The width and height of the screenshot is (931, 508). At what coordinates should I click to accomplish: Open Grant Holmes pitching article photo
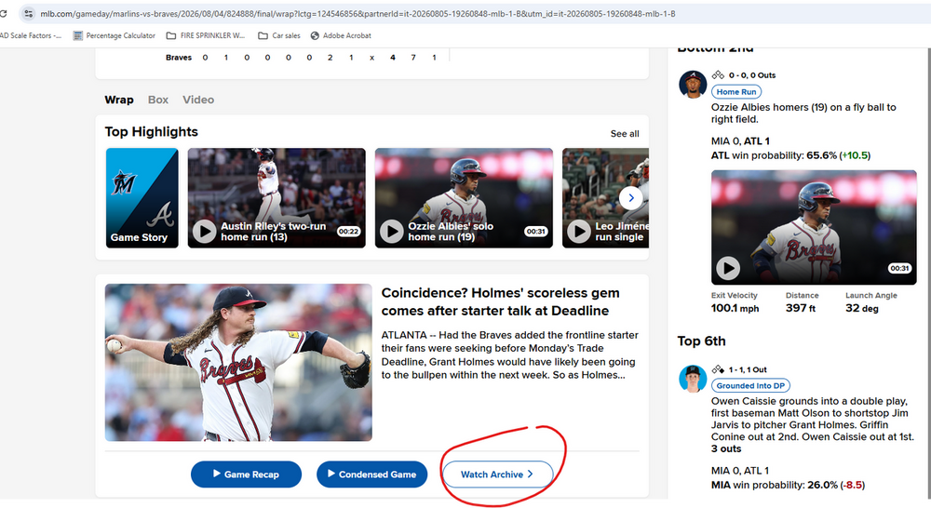click(238, 362)
